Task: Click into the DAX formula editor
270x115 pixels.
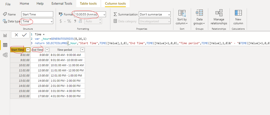Action: point(150,39)
